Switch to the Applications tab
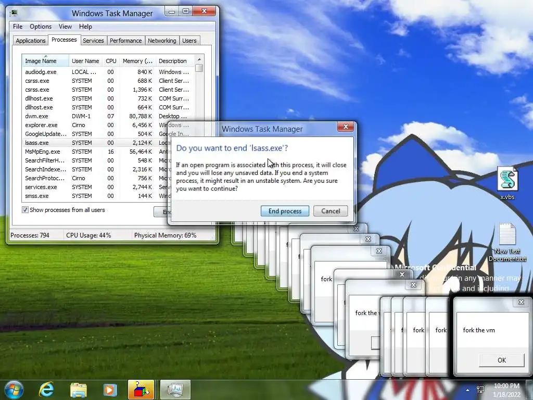The width and height of the screenshot is (533, 400). point(31,41)
